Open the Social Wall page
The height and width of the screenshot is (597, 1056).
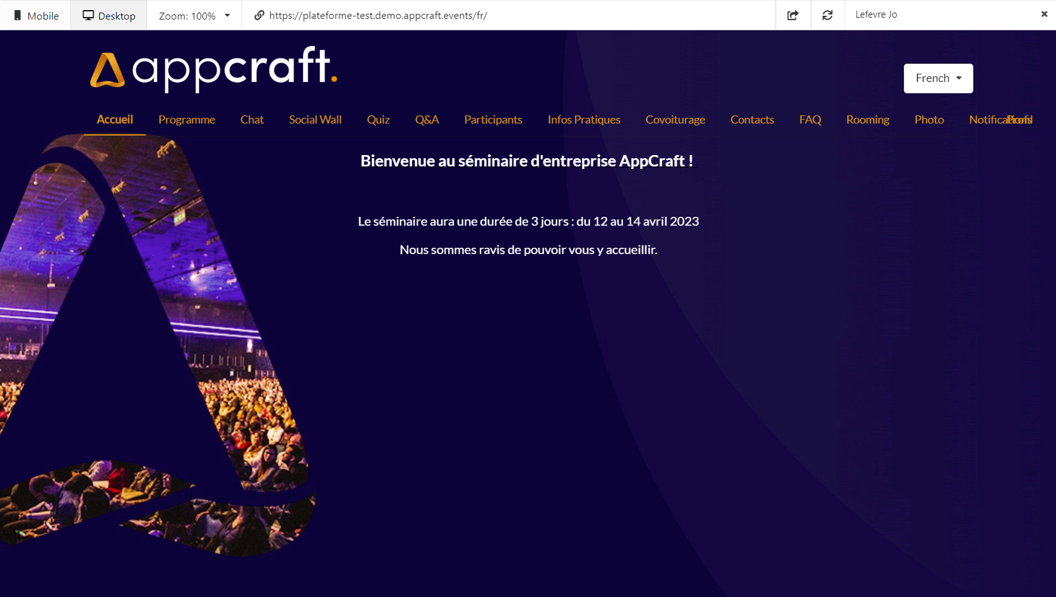(315, 120)
